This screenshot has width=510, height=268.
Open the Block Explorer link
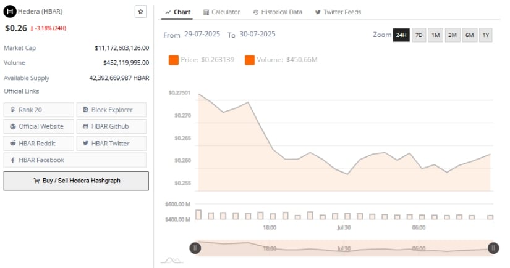pos(111,110)
